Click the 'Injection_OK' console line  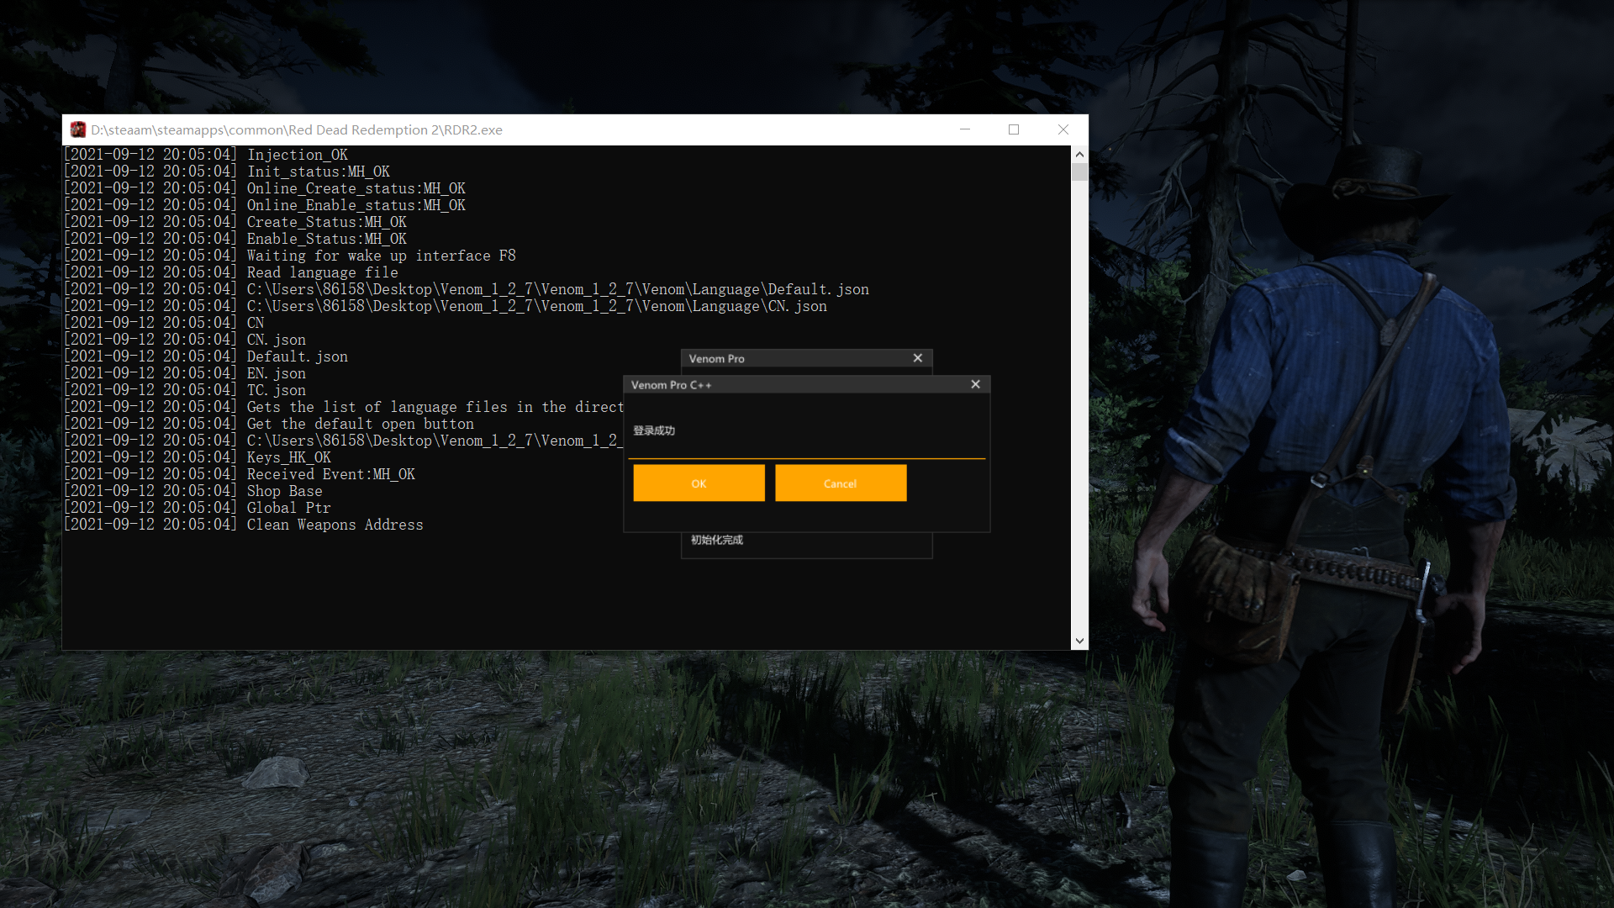click(206, 155)
